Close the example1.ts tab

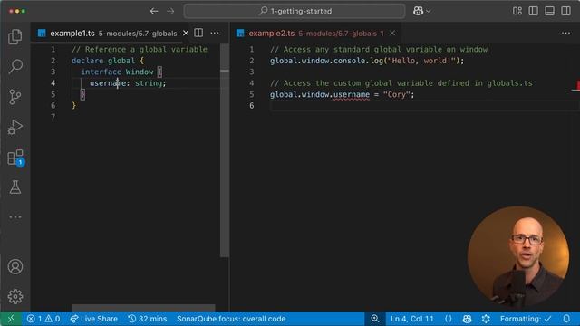186,34
